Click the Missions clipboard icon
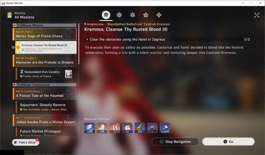This screenshot has height=155, width=265. pyautogui.click(x=10, y=15)
